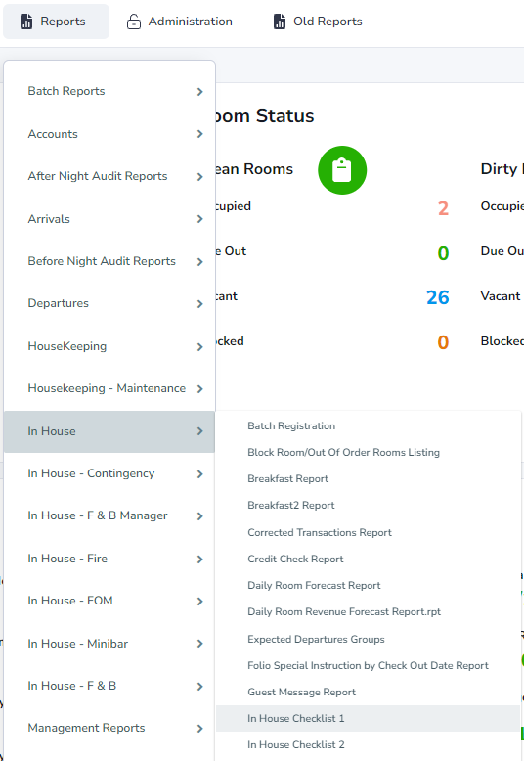Expand the Accounts submenu chevron
Viewport: 524px width, 761px height.
point(199,134)
